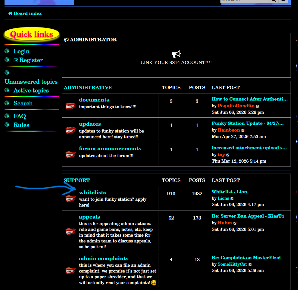Click appeals post count 173
The image size is (298, 290).
click(197, 218)
